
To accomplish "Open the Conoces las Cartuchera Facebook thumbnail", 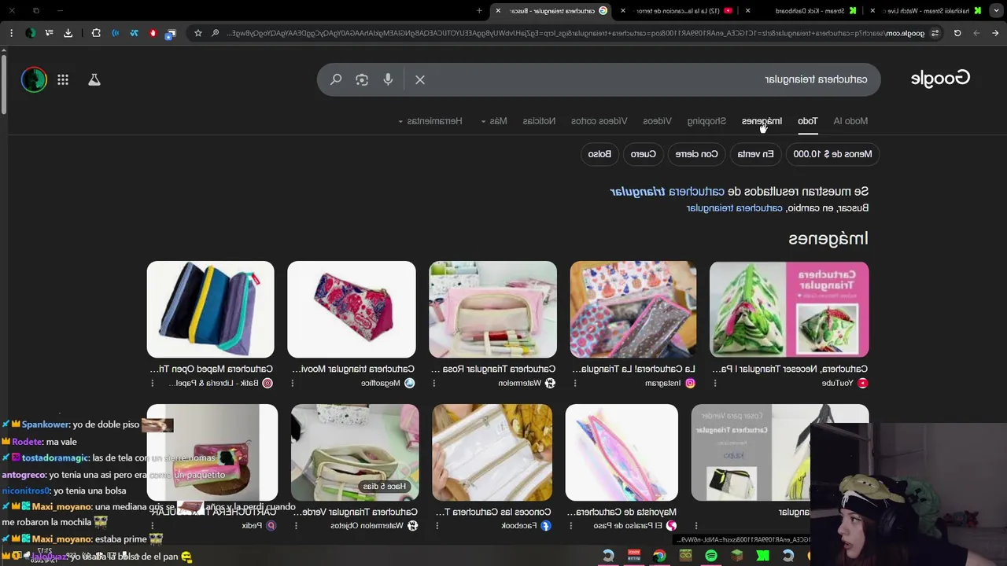I will [x=492, y=452].
